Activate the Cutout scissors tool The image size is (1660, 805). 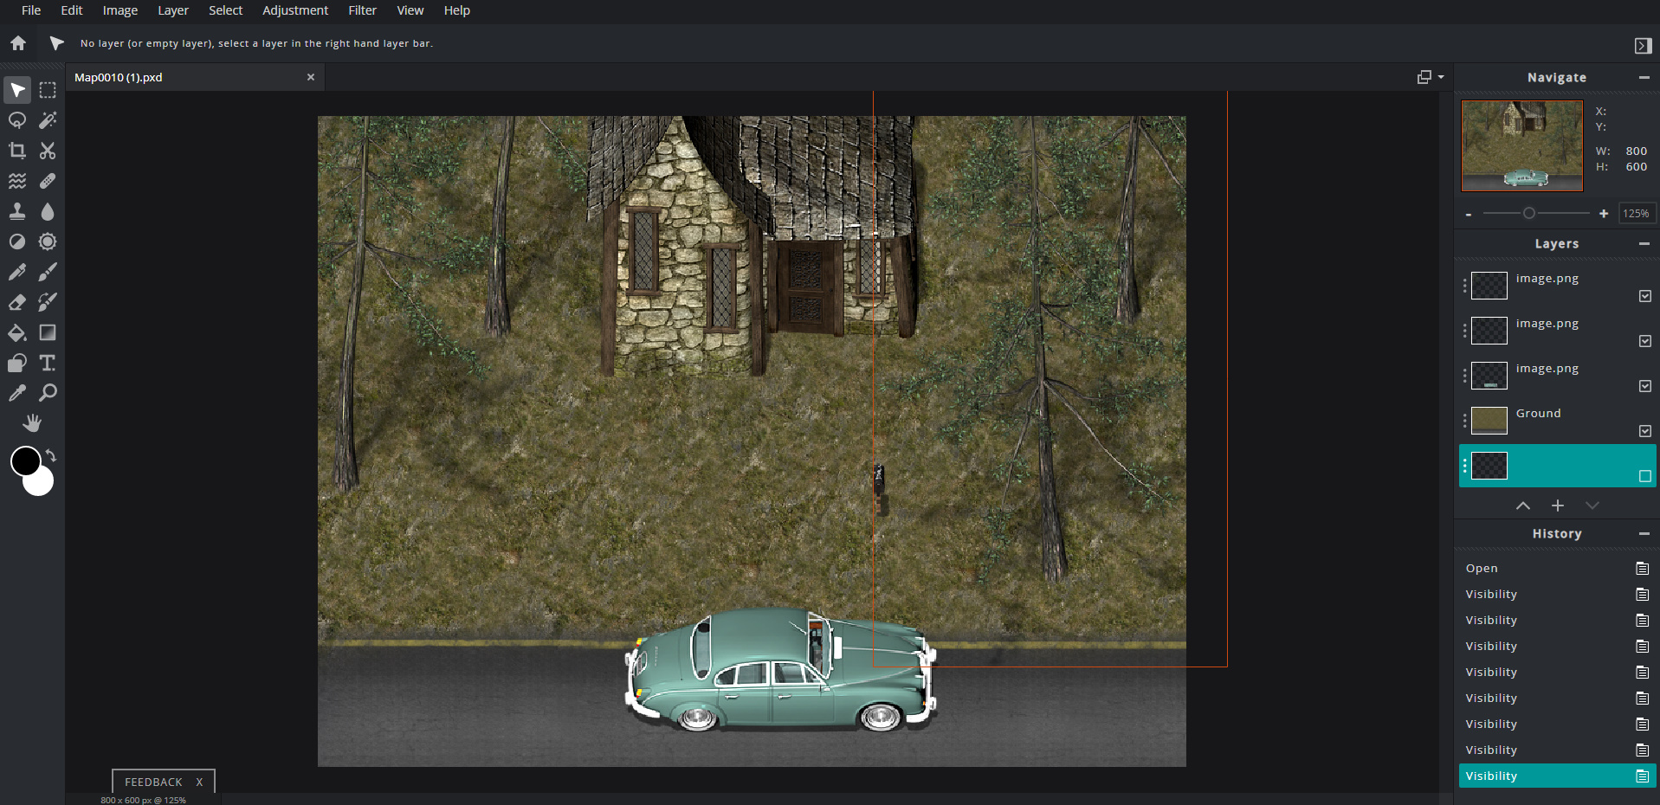pyautogui.click(x=48, y=151)
